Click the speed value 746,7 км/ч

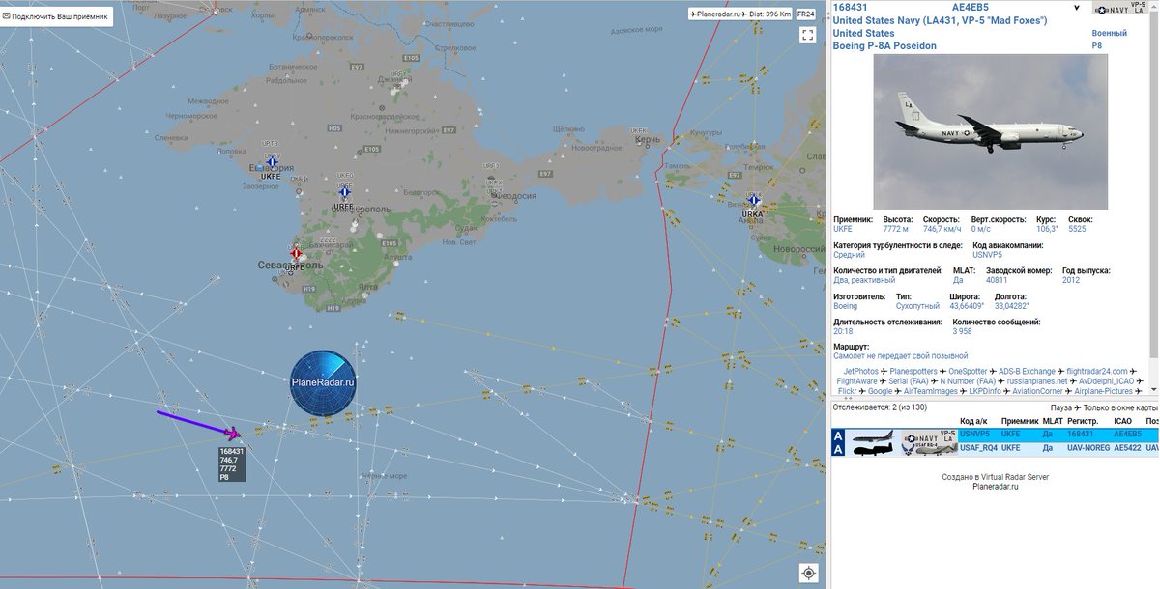coord(942,229)
